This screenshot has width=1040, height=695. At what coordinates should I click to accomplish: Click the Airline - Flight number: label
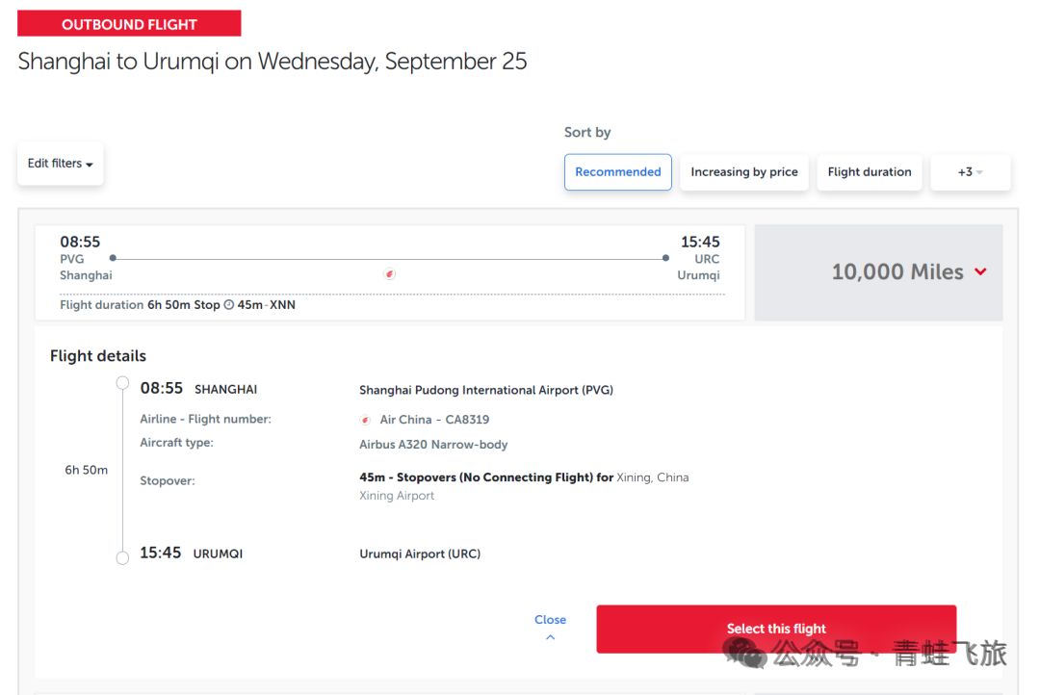pyautogui.click(x=205, y=419)
